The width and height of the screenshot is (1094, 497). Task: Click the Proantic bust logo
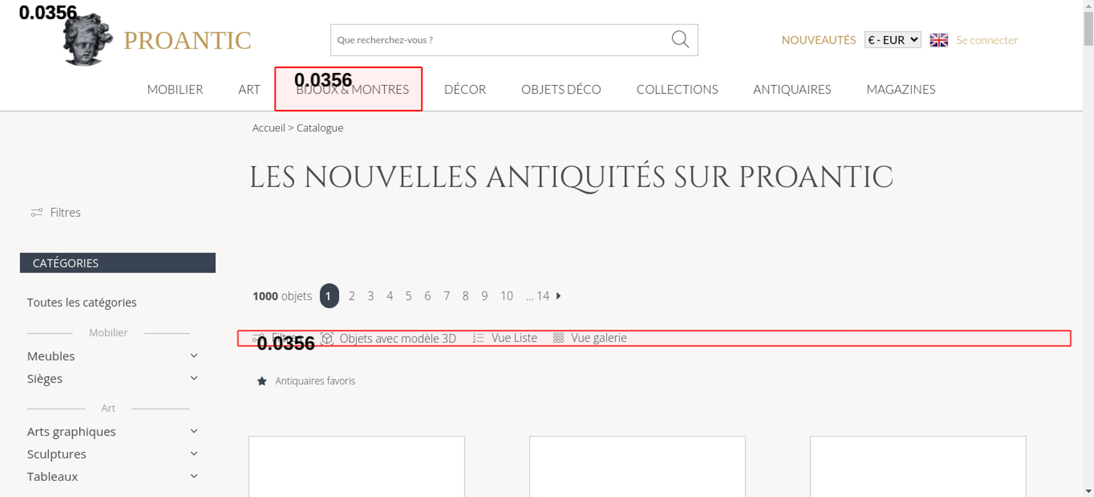click(86, 41)
